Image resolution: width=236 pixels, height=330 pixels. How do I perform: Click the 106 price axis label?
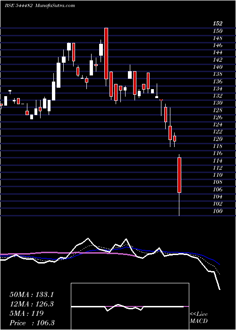pos(218,190)
